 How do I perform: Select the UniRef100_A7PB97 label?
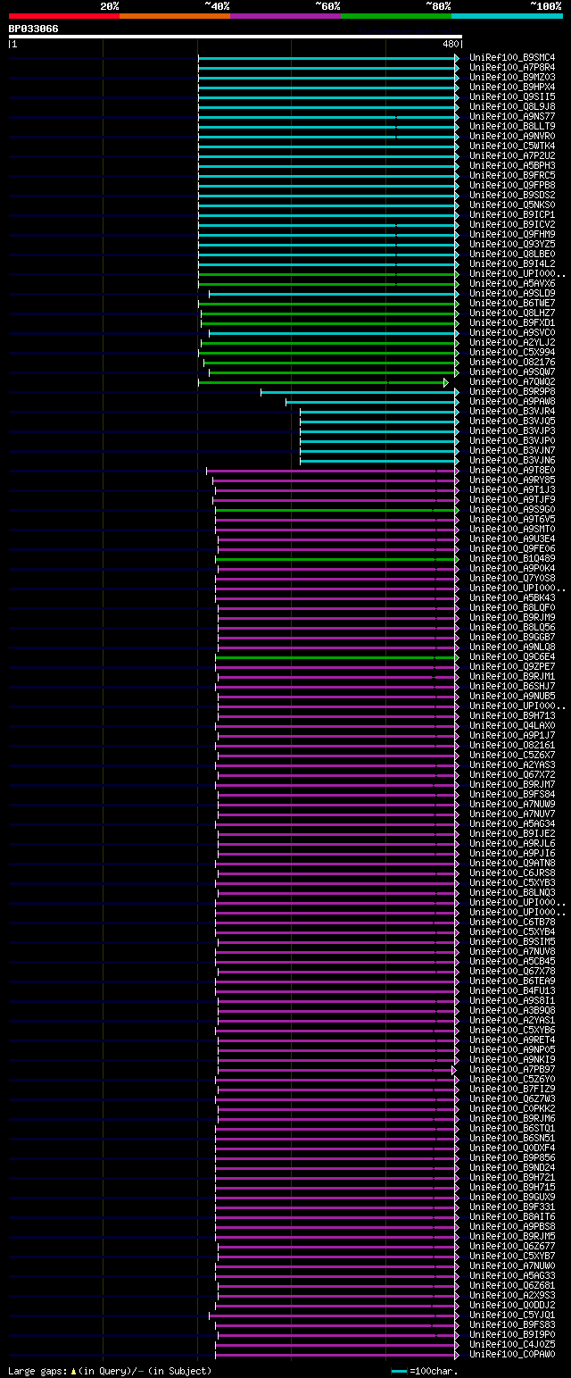(x=512, y=1070)
